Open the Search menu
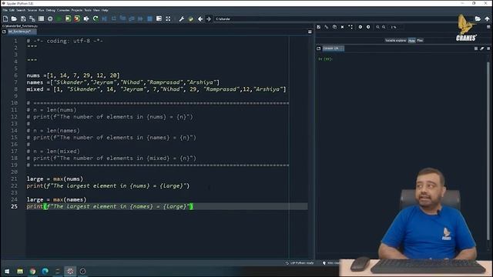Viewport: 493px width, 277px height. click(x=21, y=10)
